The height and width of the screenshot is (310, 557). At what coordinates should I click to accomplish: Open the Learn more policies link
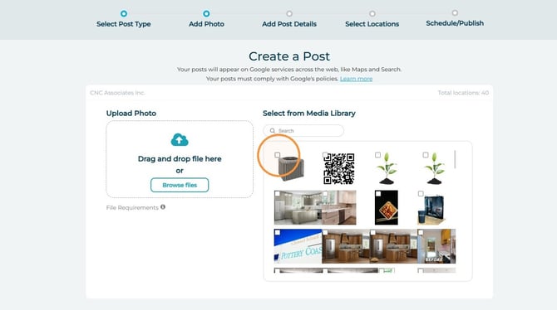(x=357, y=79)
